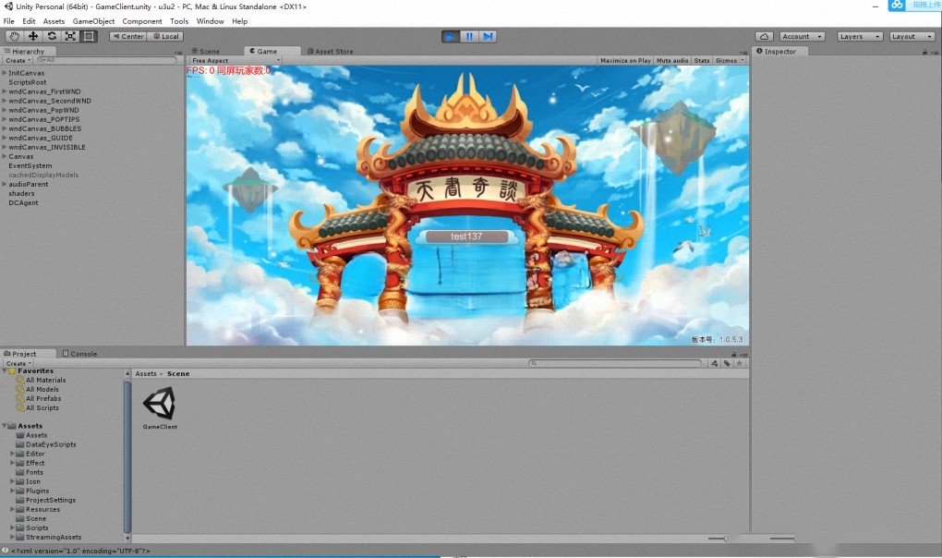Toggle Mute audio in Game view
This screenshot has width=942, height=558.
click(672, 60)
